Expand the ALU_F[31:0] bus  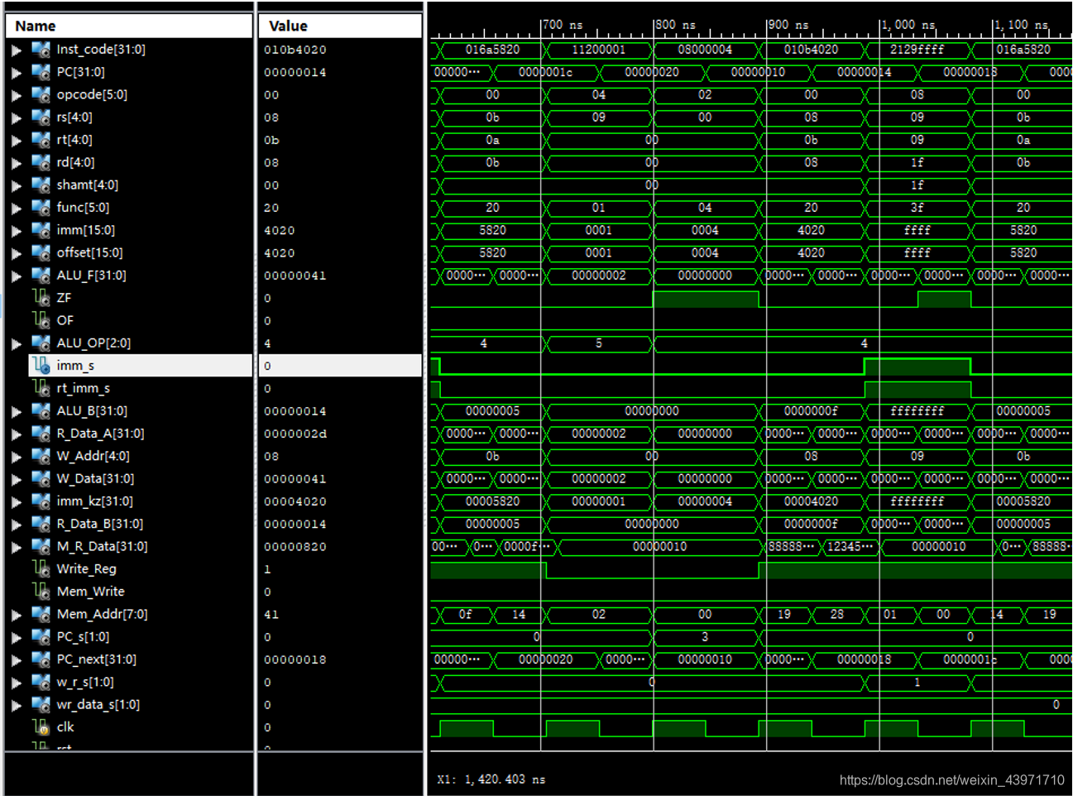pyautogui.click(x=17, y=276)
